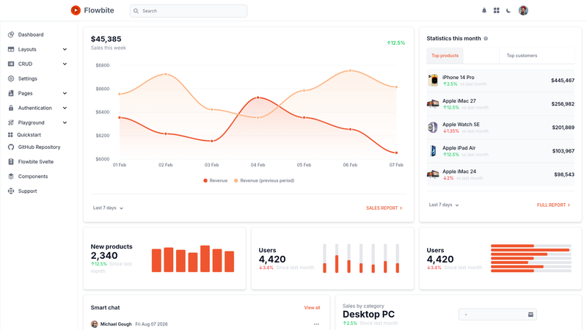This screenshot has height=330, width=587.
Task: Toggle the Revenue legend series
Action: [x=216, y=180]
